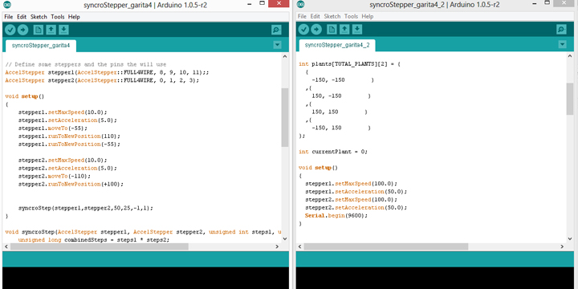This screenshot has width=578, height=289.
Task: Click scroll up arrow in garita4 editor
Action: (x=285, y=56)
